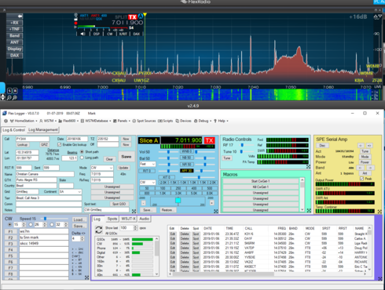Open the WS7MDatabase dropdown
The width and height of the screenshot is (385, 290).
pos(96,121)
